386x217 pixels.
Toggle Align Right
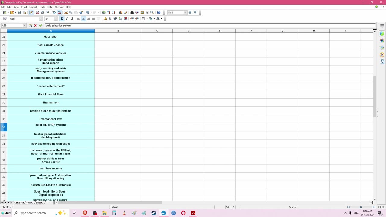coord(88,19)
